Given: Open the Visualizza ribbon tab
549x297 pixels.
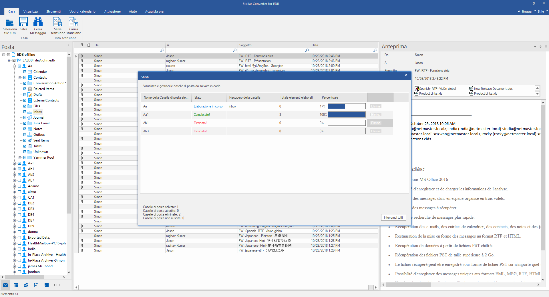Looking at the screenshot, I should click(x=31, y=11).
